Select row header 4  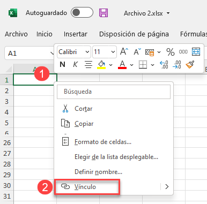[x=7, y=112]
